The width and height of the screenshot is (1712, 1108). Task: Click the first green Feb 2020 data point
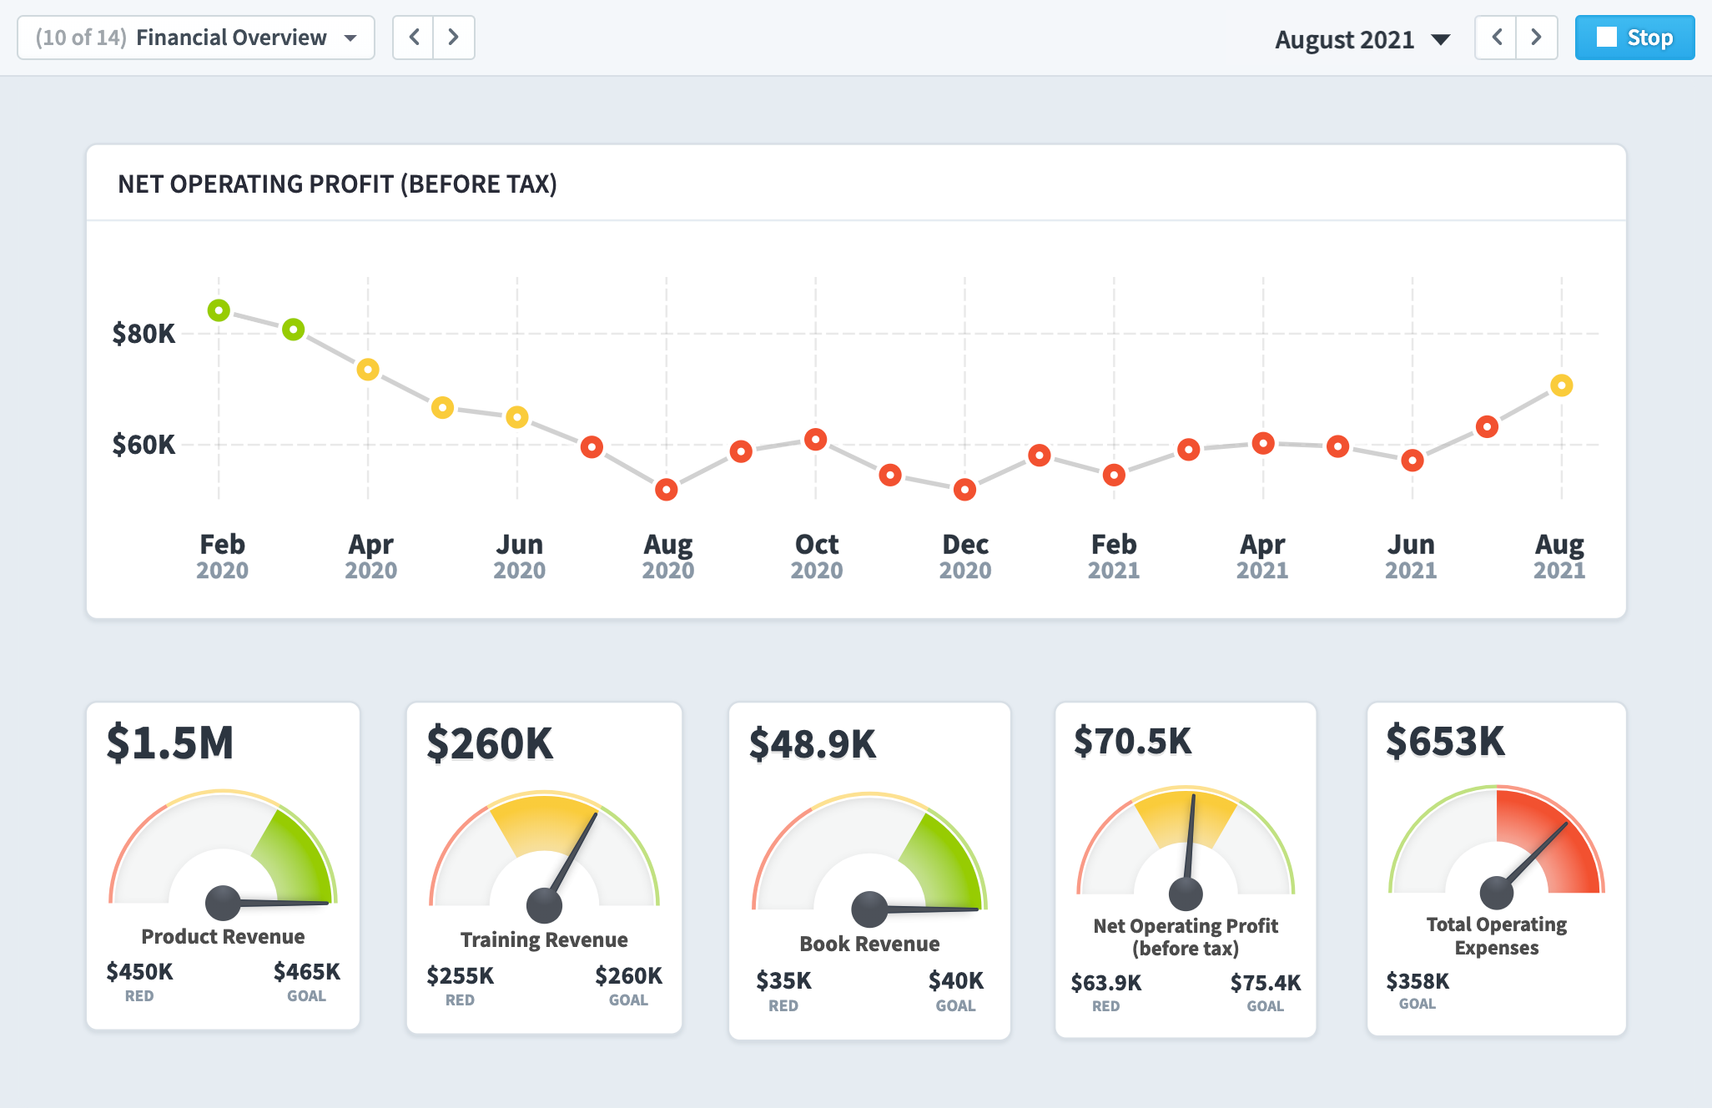pos(219,310)
